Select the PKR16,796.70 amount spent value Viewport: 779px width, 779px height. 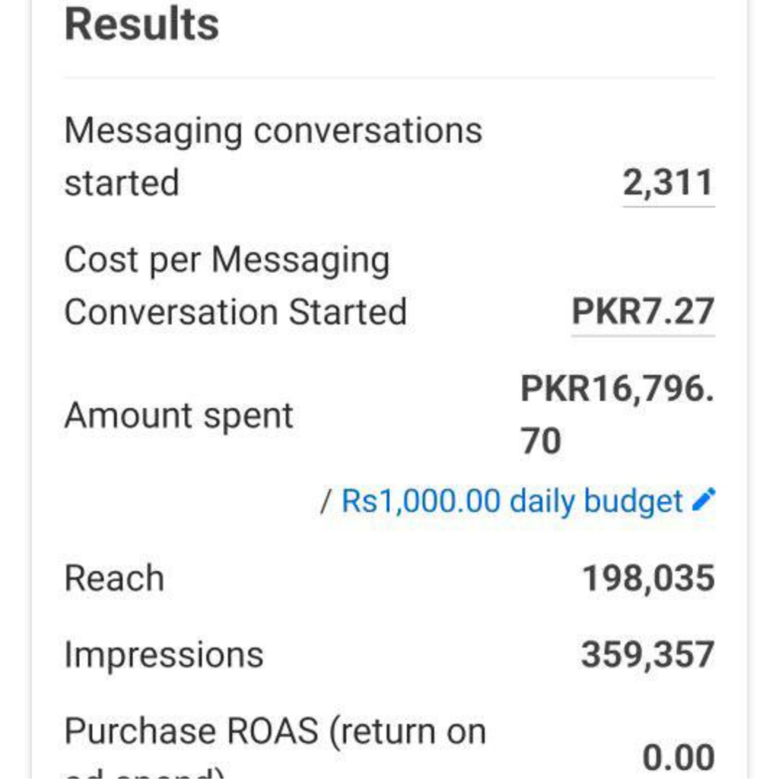pyautogui.click(x=618, y=415)
